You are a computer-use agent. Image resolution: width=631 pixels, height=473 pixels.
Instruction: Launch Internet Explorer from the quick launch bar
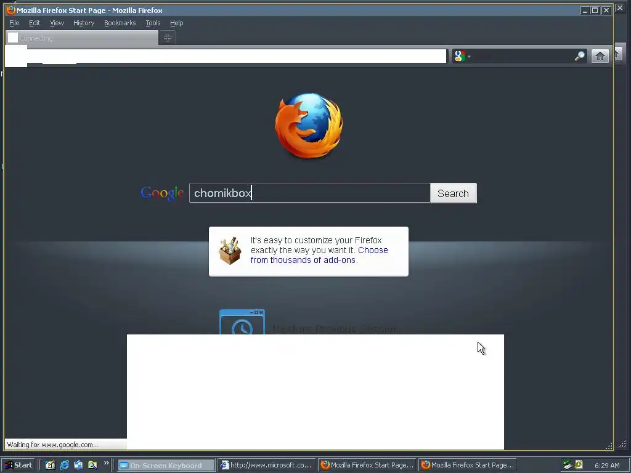tap(64, 465)
